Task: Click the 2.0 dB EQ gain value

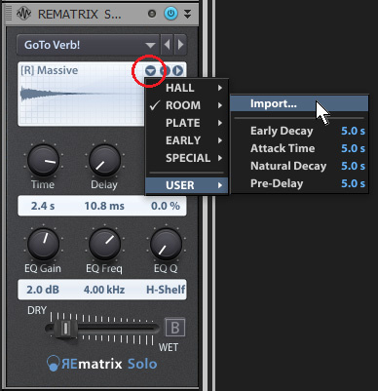Action: 43,290
